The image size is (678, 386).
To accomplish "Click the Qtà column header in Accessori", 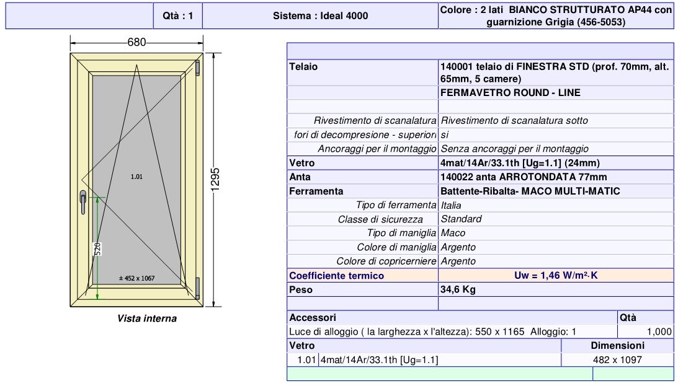I will coord(628,318).
